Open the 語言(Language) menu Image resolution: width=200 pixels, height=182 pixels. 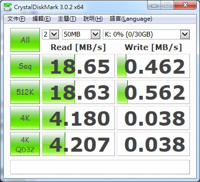point(131,19)
